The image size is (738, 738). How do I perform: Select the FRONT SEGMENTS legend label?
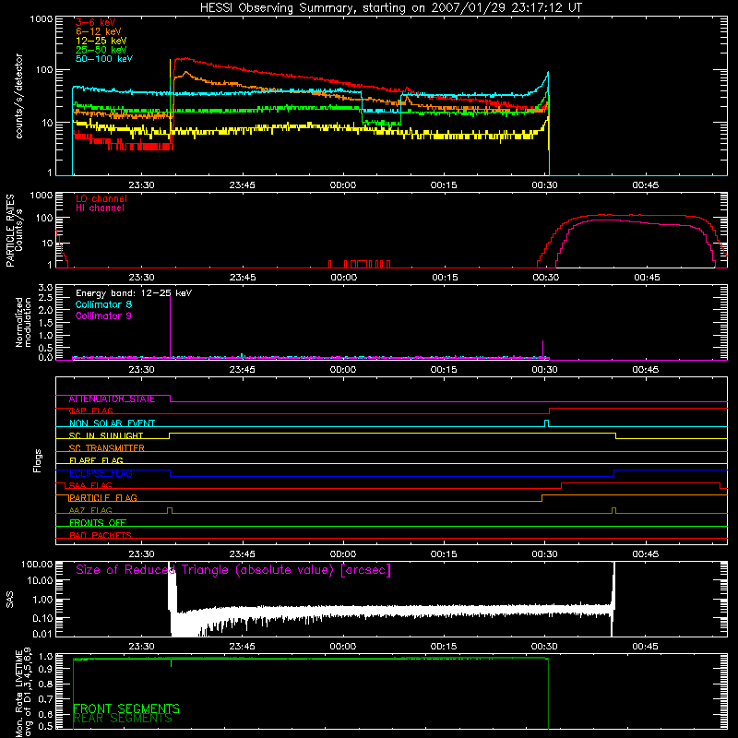126,708
